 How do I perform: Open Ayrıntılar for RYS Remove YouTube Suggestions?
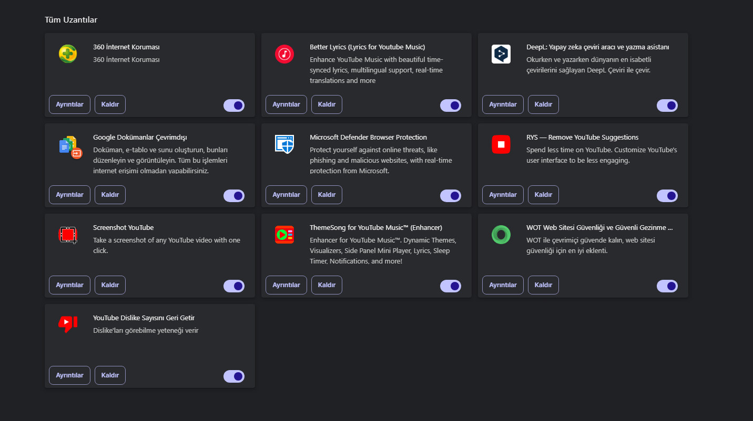[x=503, y=195]
